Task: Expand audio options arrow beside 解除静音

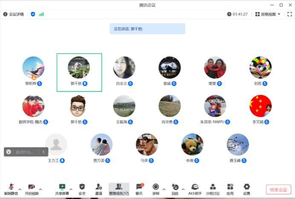Action: tap(20, 188)
